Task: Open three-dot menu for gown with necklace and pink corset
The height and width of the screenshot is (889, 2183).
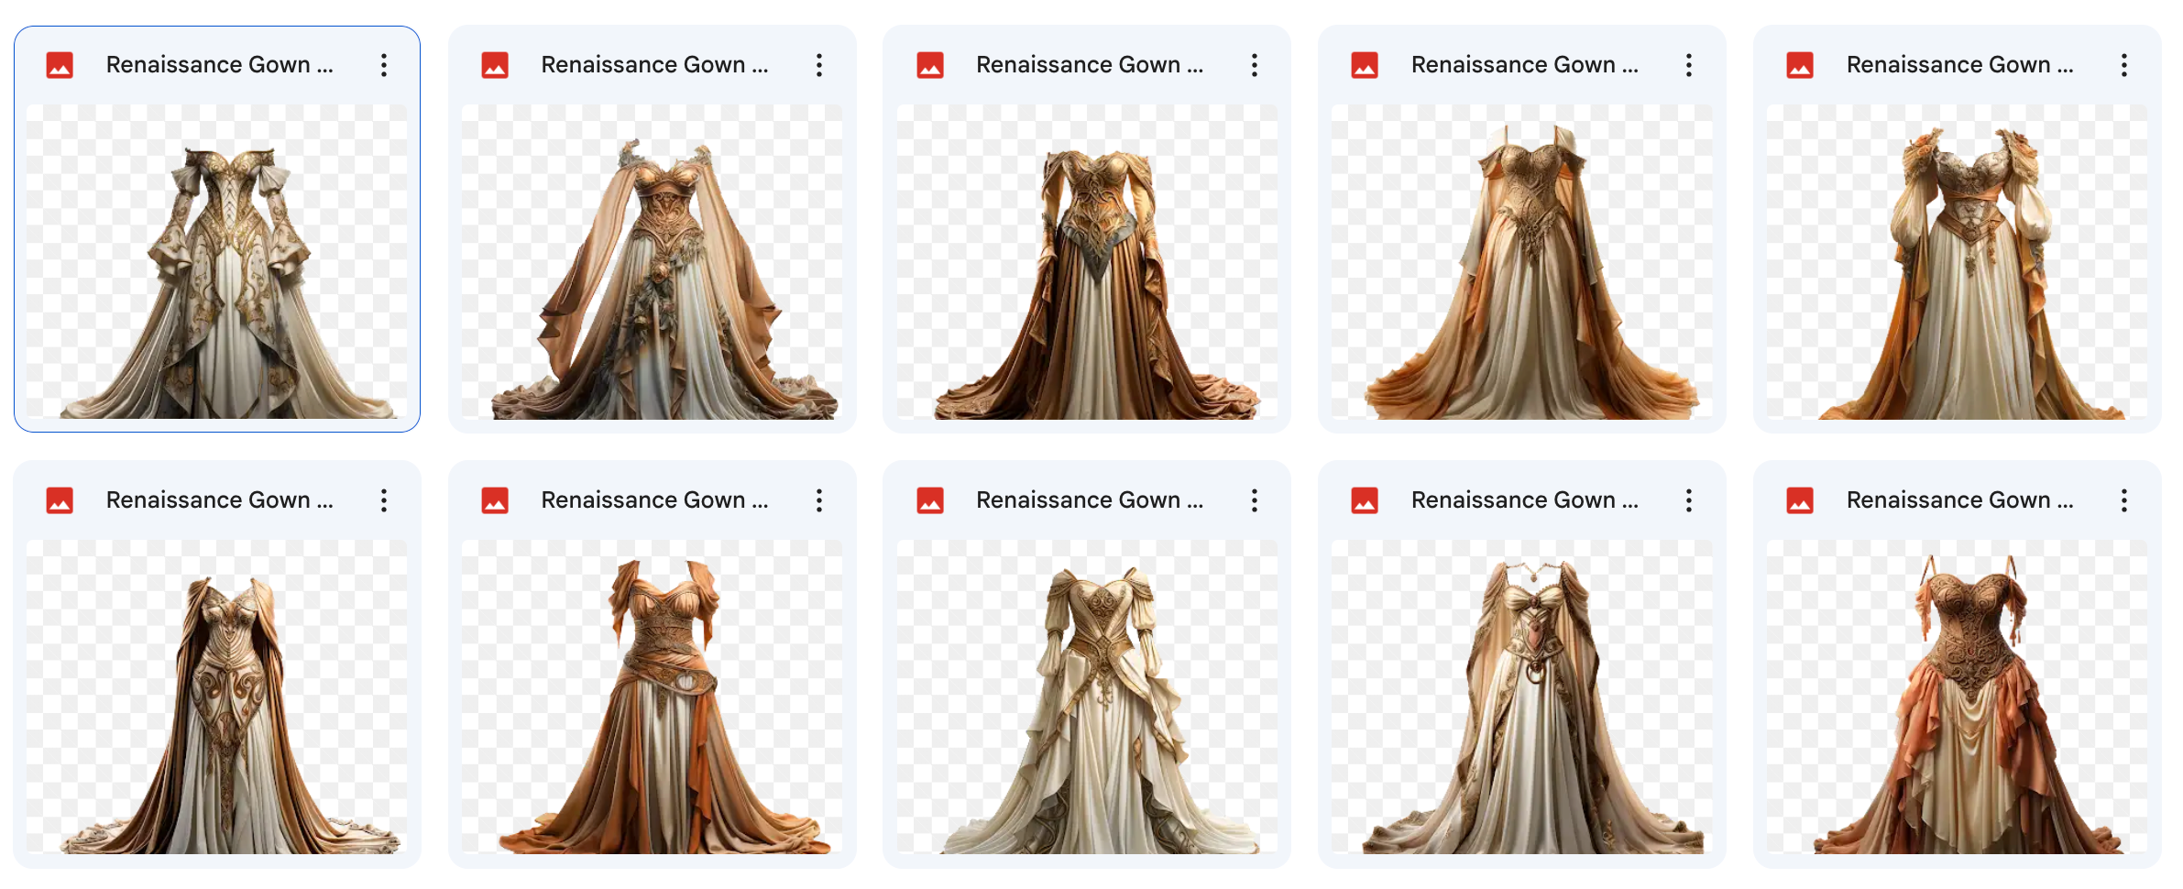Action: pyautogui.click(x=1689, y=500)
